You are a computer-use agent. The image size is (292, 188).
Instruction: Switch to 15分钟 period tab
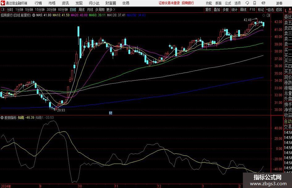(x=40, y=10)
